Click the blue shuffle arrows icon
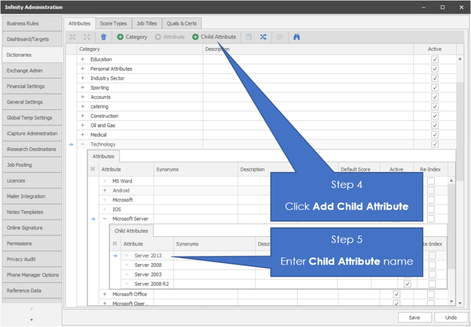 pos(263,37)
